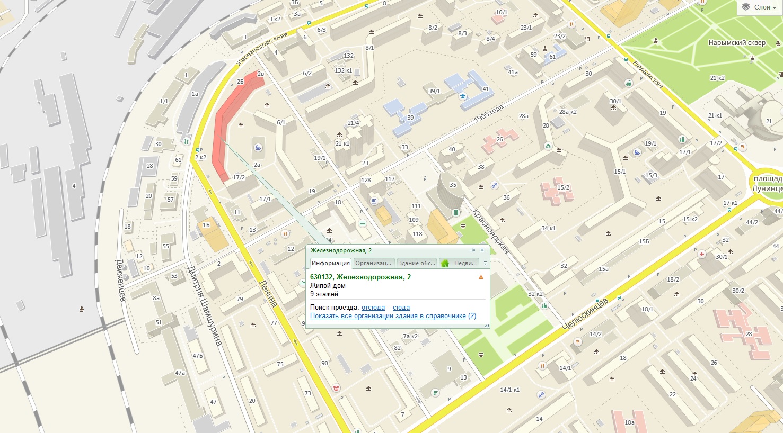Close the Железнодорожная, 2 info popup
Screen dimensions: 783x433
coord(482,250)
